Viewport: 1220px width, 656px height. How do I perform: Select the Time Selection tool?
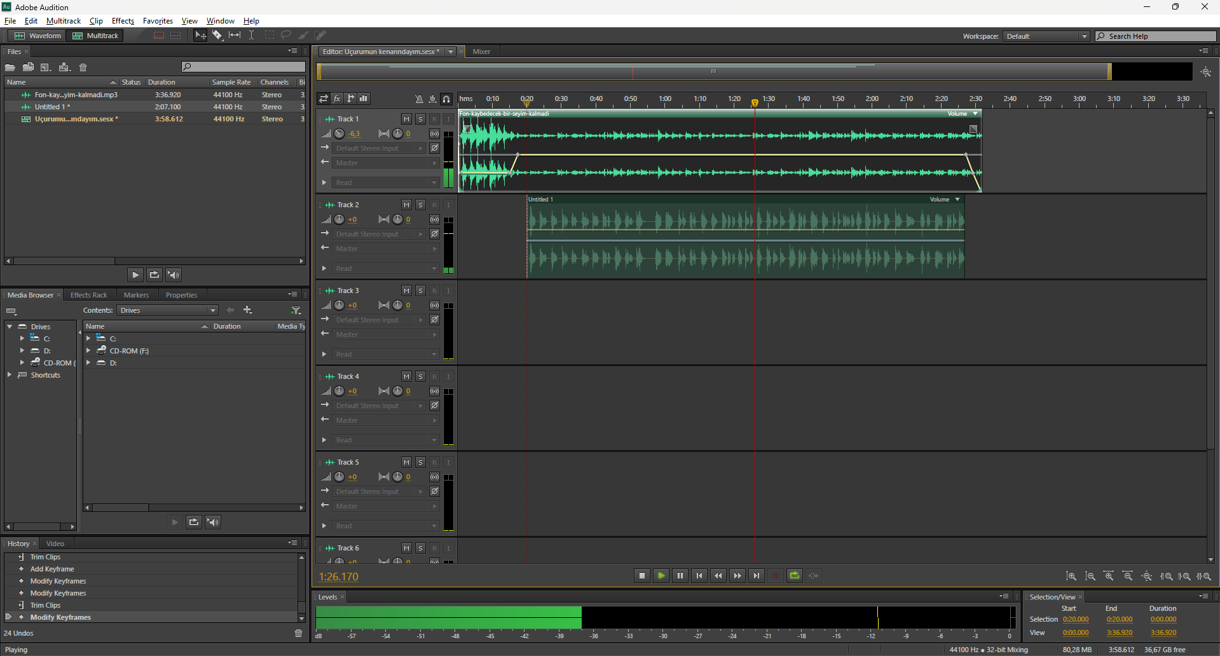coord(252,36)
